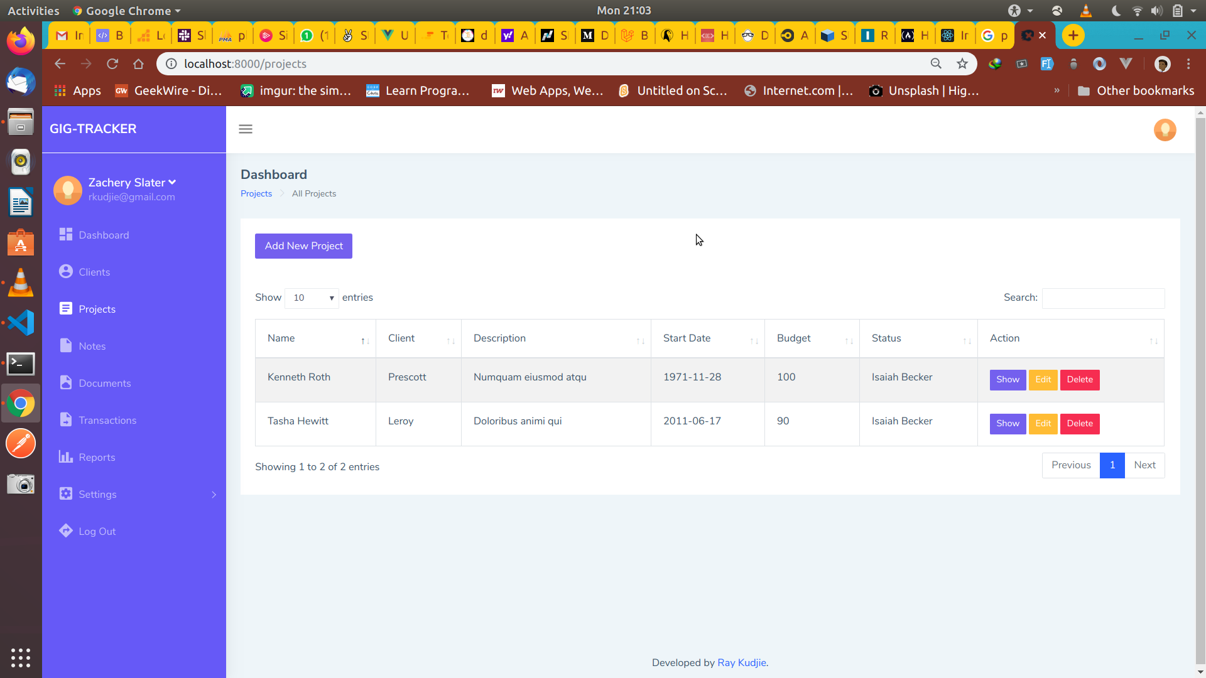Delete the Kenneth Roth project

[x=1079, y=380]
